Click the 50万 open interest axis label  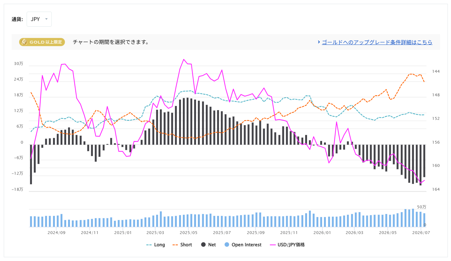pyautogui.click(x=422, y=207)
